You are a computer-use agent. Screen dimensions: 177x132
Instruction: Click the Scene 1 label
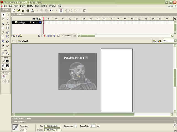[x=25, y=41]
